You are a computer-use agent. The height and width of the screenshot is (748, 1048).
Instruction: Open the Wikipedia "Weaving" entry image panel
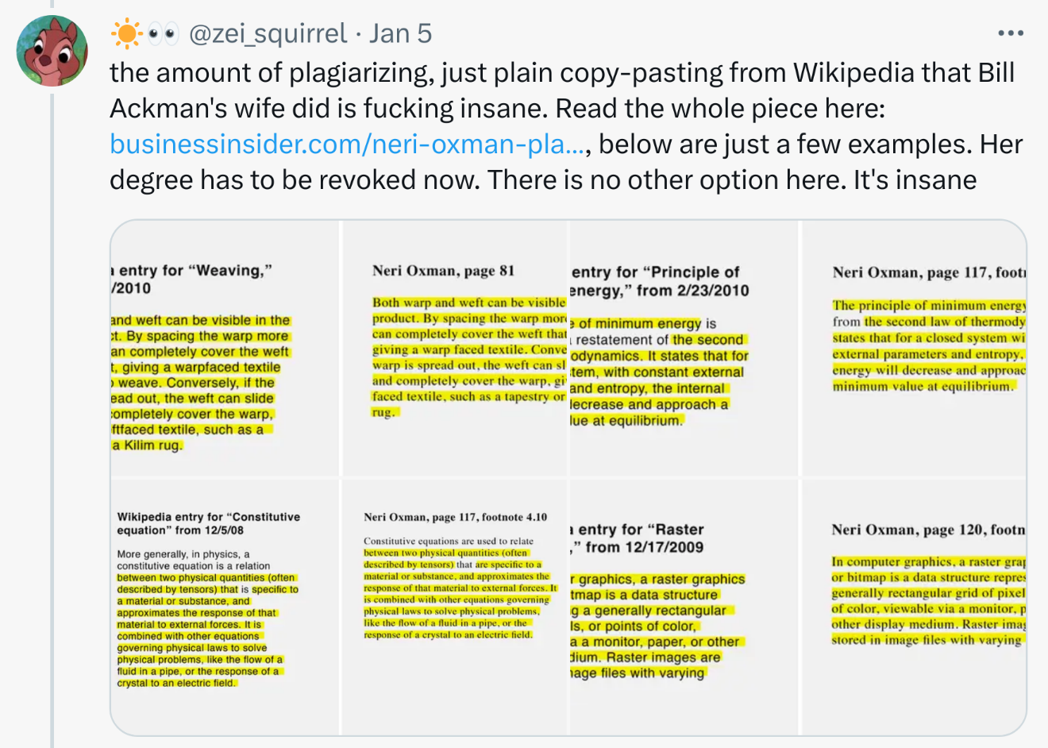click(x=225, y=349)
